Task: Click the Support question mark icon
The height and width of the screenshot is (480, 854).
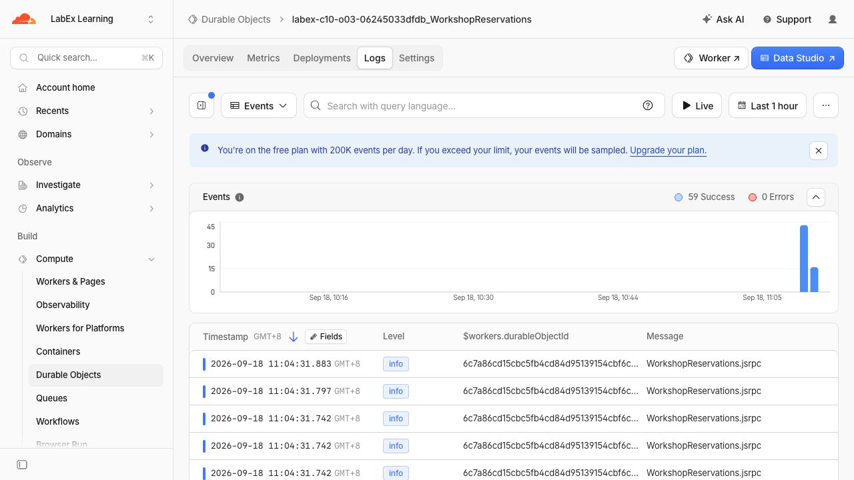Action: coord(767,19)
